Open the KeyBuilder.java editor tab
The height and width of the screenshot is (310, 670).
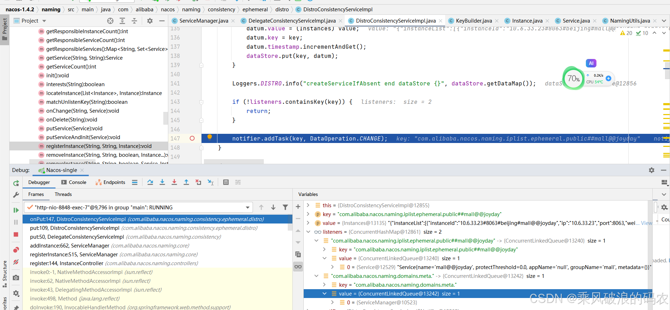pyautogui.click(x=473, y=21)
